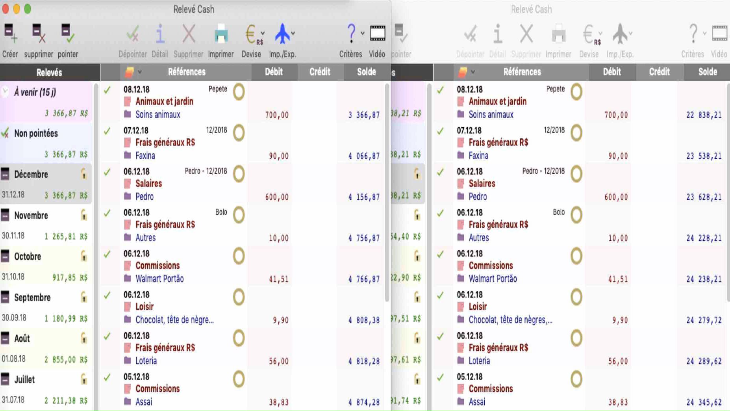Toggle checkmark on Loteria row, background window
730x411 pixels.
coord(440,336)
